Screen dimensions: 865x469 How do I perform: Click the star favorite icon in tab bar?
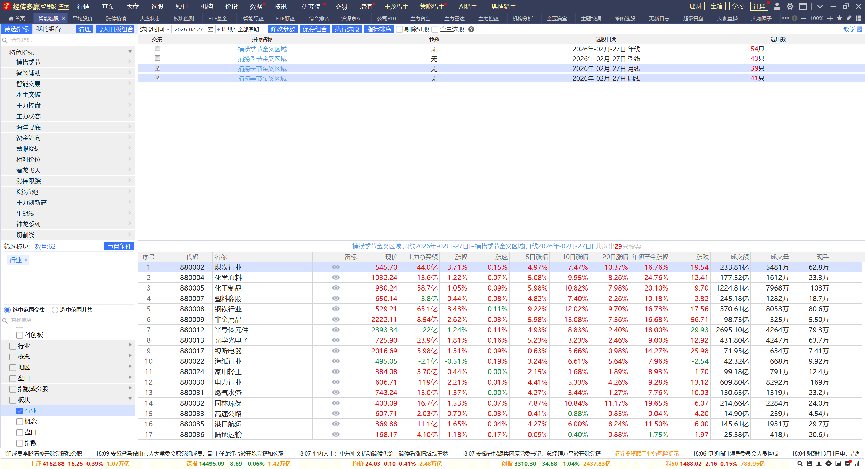839,18
